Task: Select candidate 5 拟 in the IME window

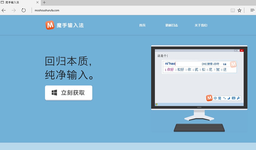Action: [202, 70]
